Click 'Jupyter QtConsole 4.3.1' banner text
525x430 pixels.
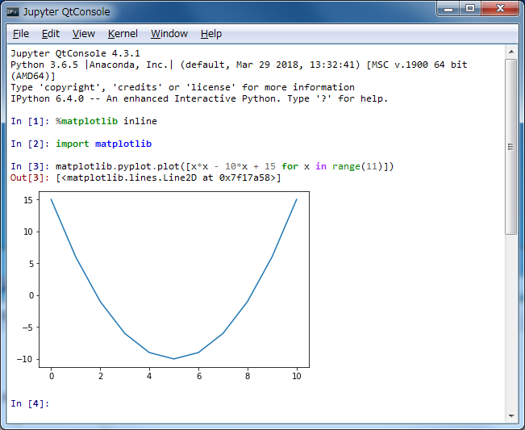(75, 53)
